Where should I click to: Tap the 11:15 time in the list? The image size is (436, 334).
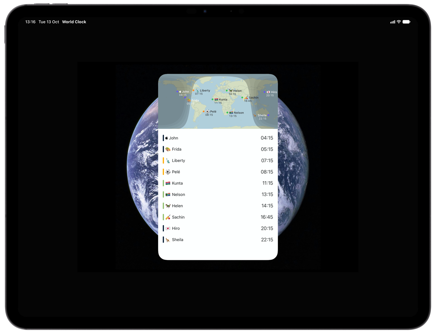coord(268,183)
